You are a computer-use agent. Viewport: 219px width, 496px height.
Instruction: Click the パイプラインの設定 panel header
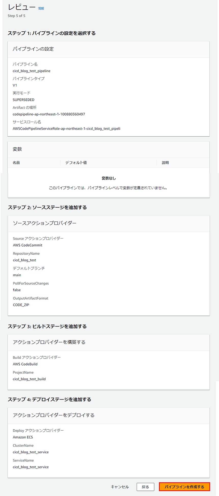coord(109,49)
